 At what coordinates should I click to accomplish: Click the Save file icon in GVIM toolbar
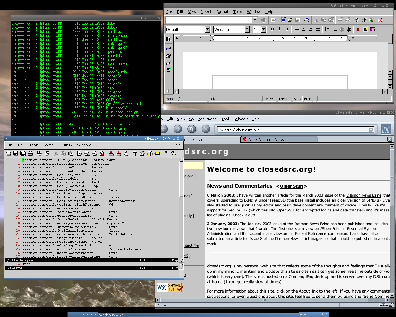[15, 153]
